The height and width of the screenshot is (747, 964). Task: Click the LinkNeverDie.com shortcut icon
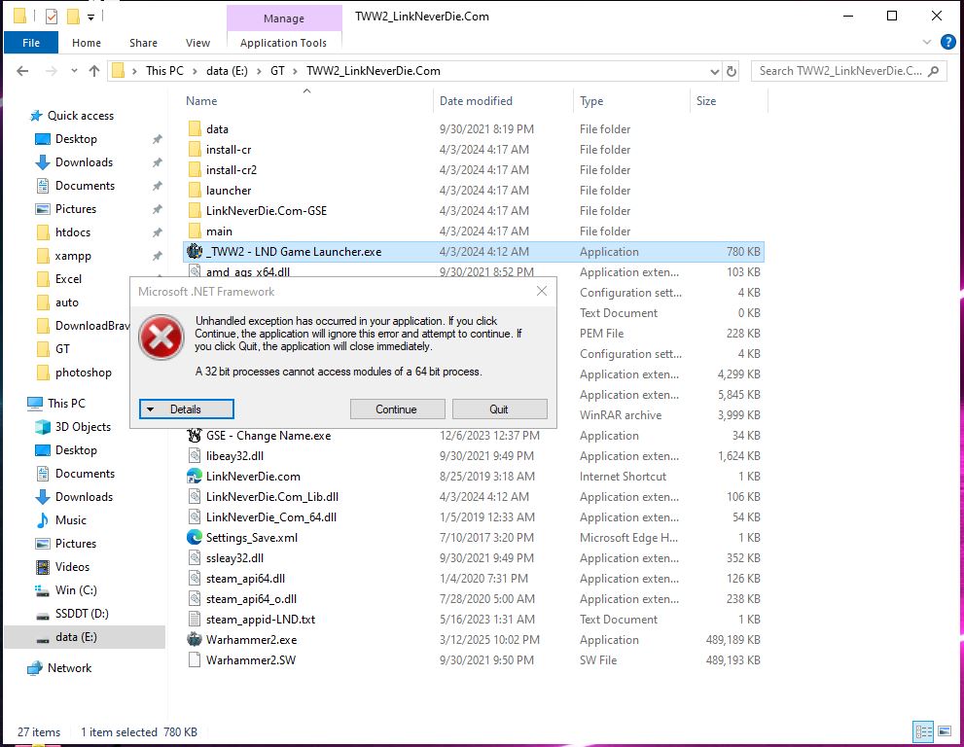pos(195,476)
